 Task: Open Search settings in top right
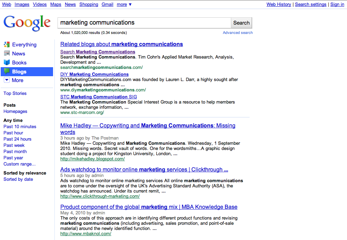310,5
